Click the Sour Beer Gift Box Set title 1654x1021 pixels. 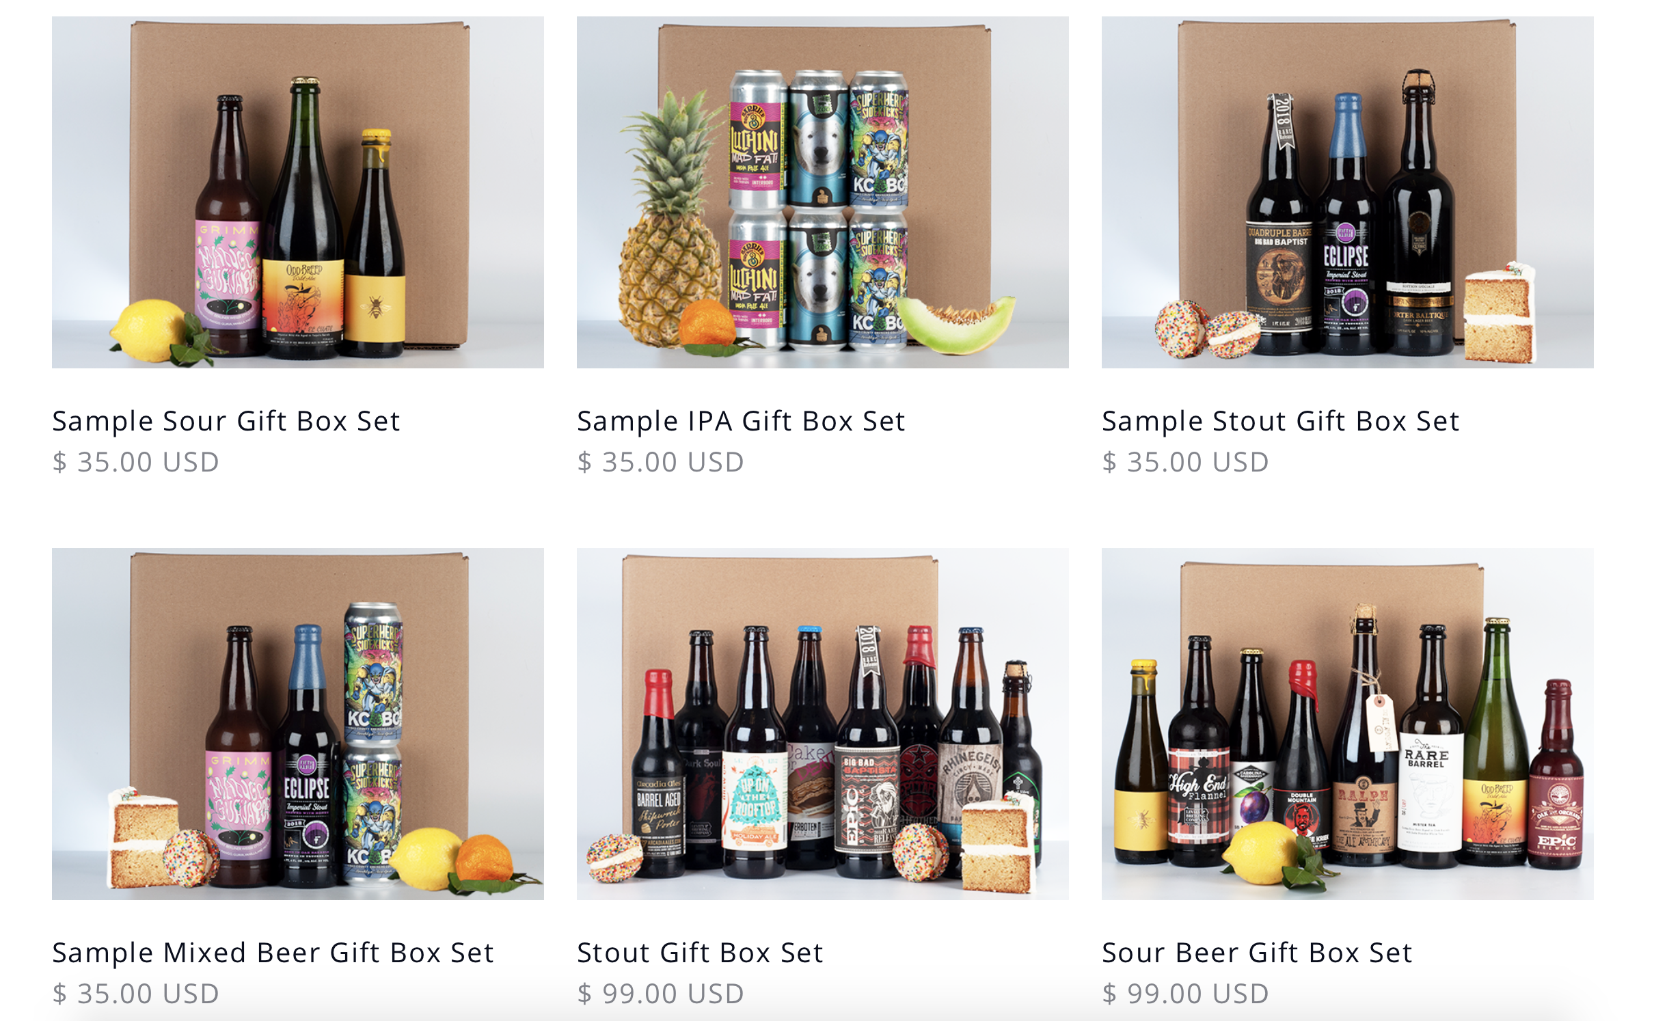click(x=1258, y=953)
